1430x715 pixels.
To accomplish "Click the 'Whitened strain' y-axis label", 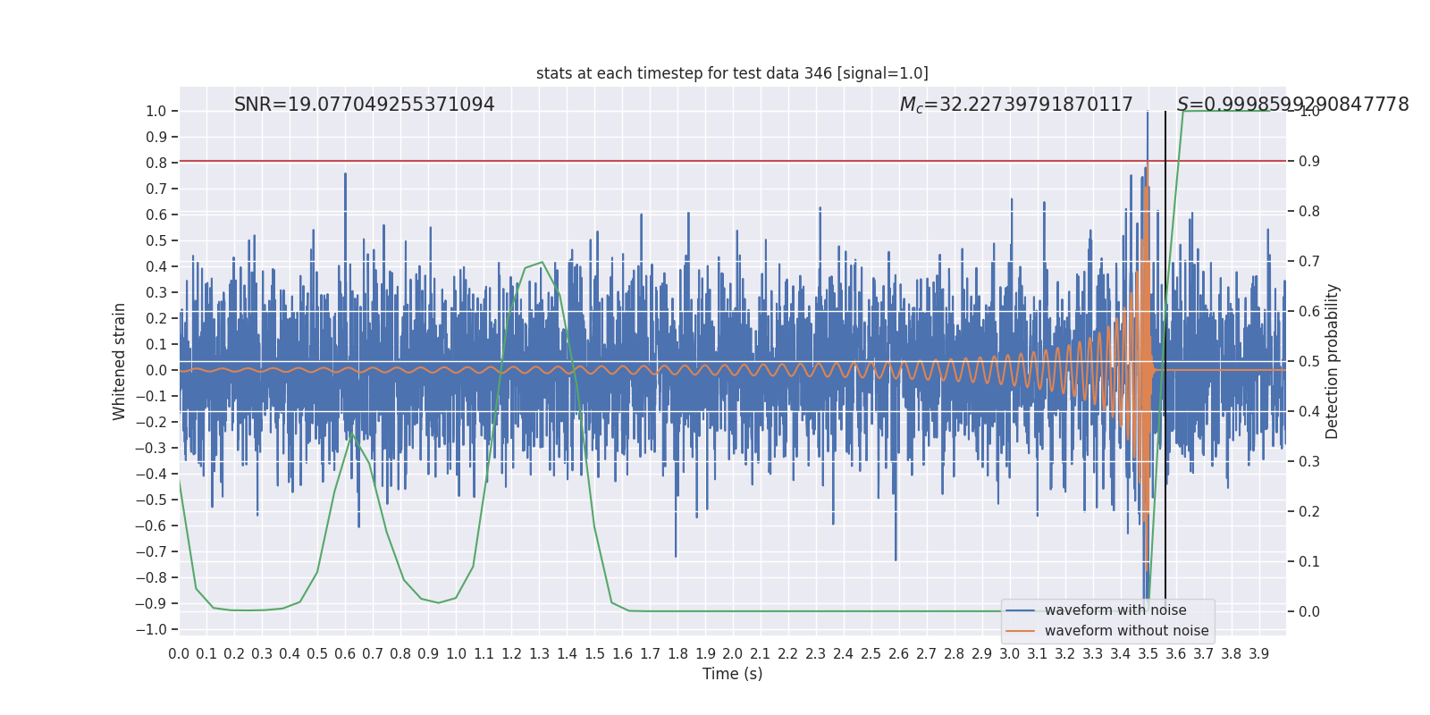I will (120, 361).
